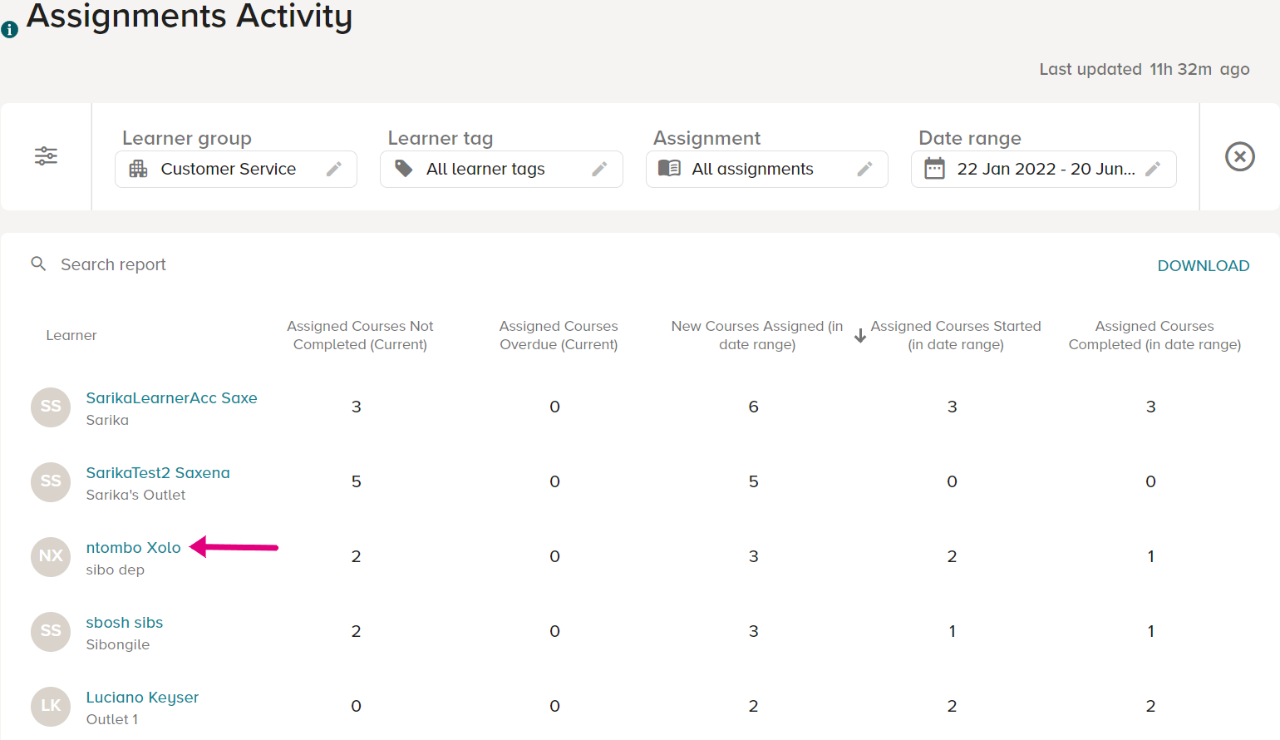1280x740 pixels.
Task: Click 'Sarika' outlet under SarikaLearnerAcc Saxe
Action: [x=107, y=420]
